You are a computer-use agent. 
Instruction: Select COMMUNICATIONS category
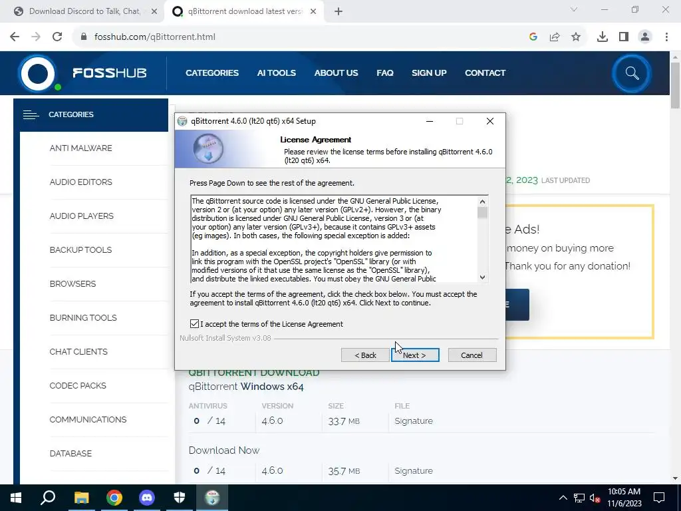(88, 419)
